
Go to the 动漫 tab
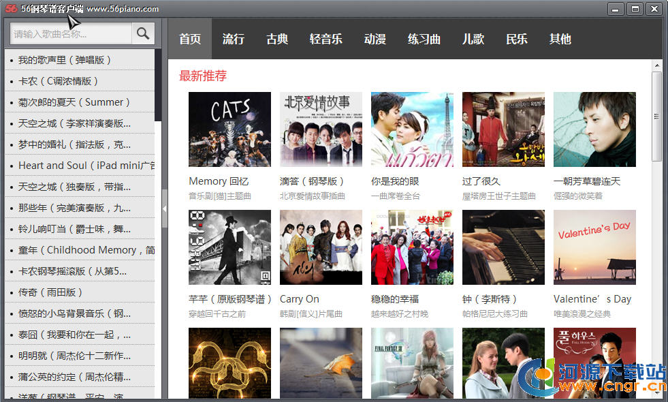pos(375,39)
